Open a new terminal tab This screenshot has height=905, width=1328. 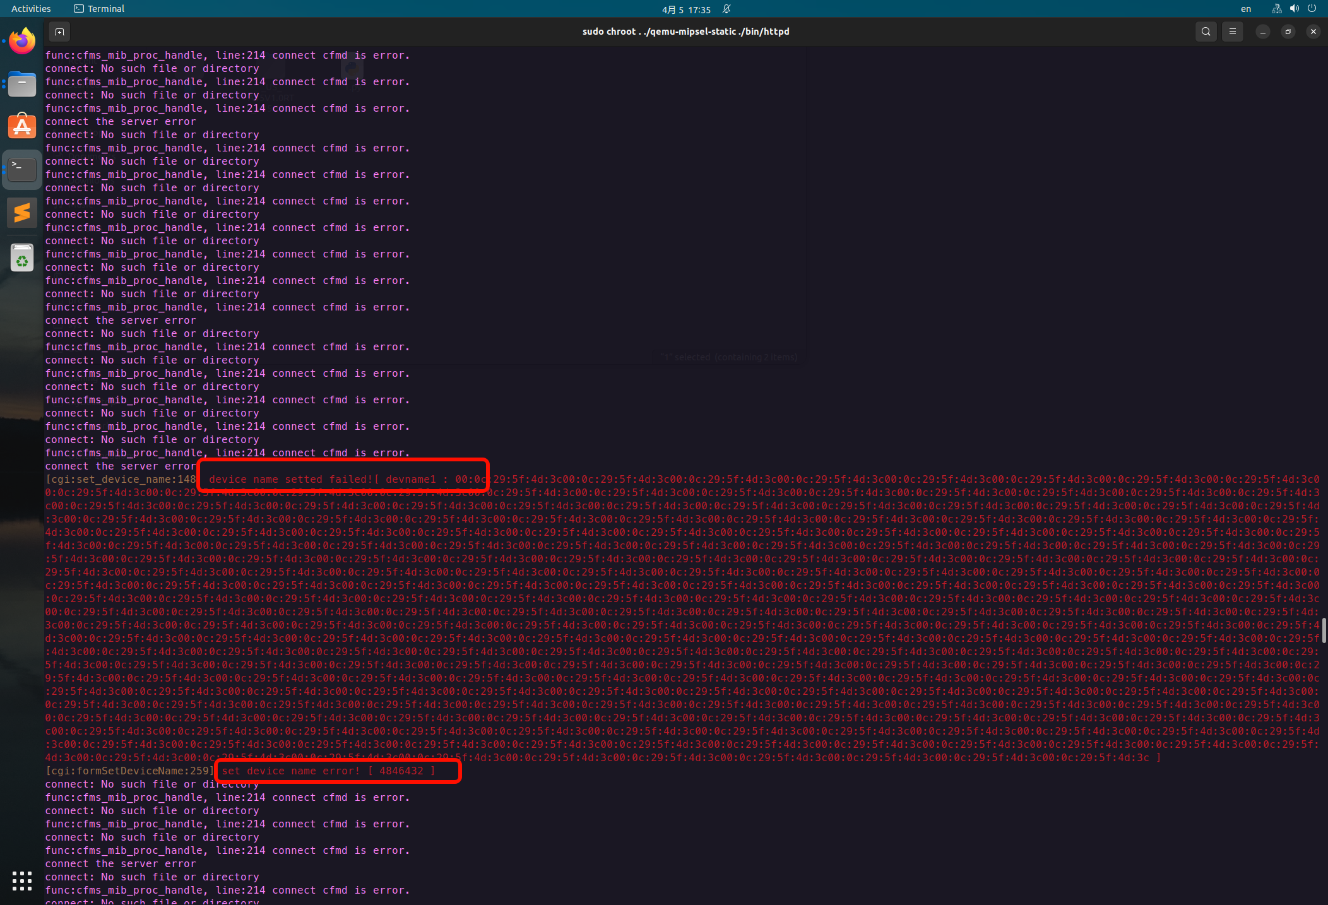[x=59, y=32]
